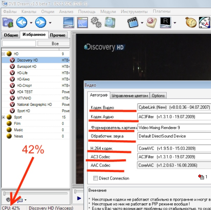Click the Все filter button
211x210 pixels.
(x=54, y=43)
